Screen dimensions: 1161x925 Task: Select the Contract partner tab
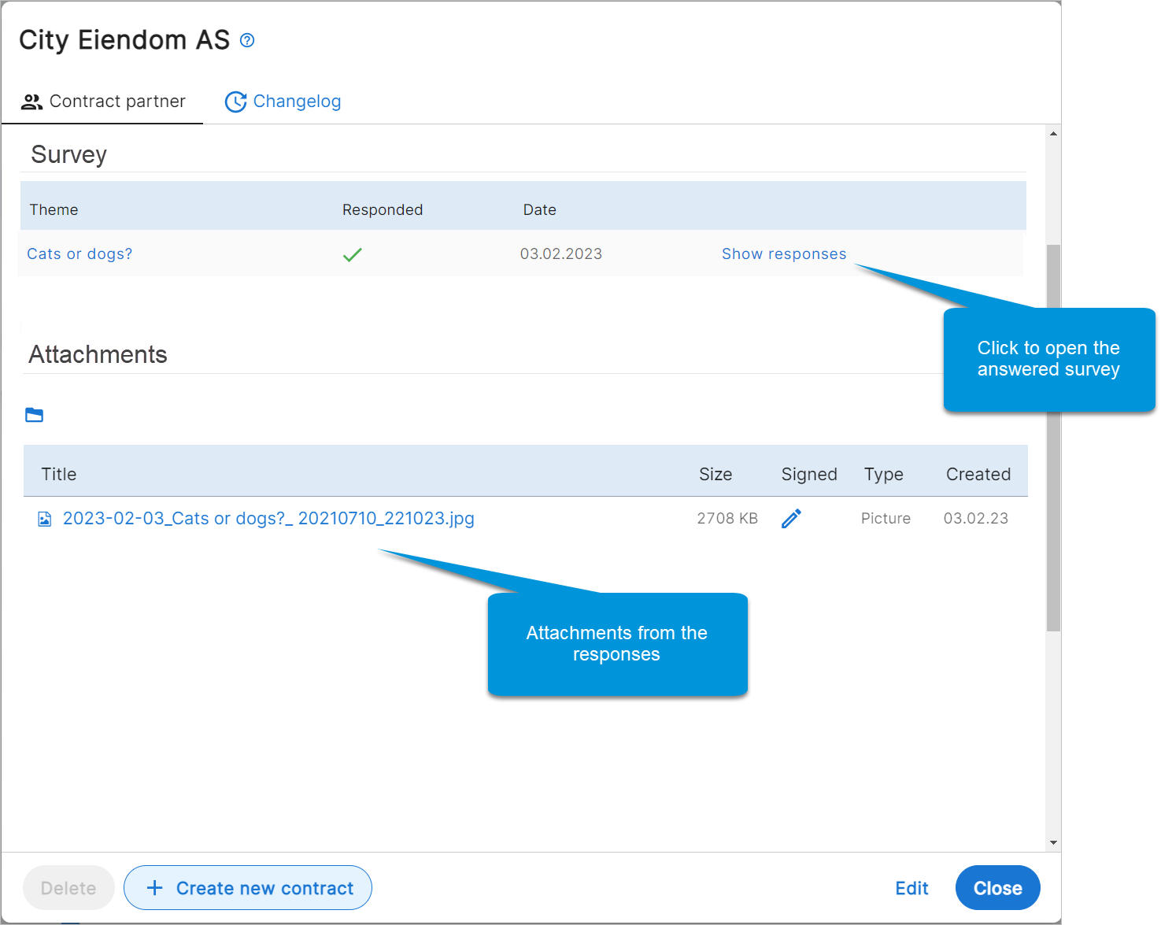pyautogui.click(x=103, y=102)
